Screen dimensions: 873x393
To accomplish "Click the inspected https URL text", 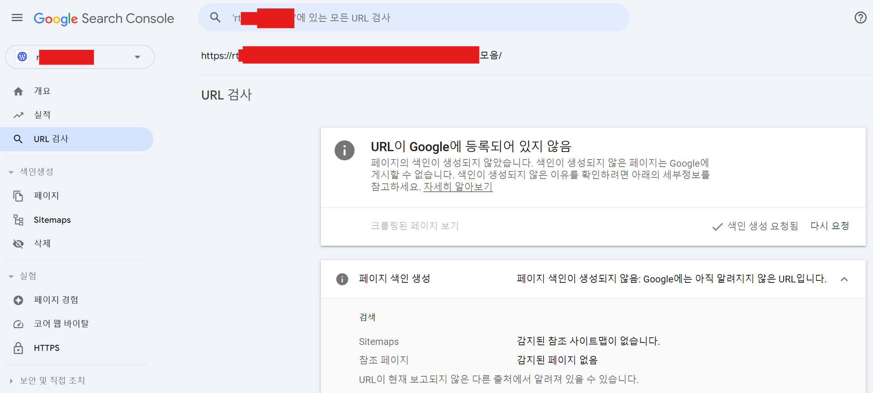I will (351, 55).
